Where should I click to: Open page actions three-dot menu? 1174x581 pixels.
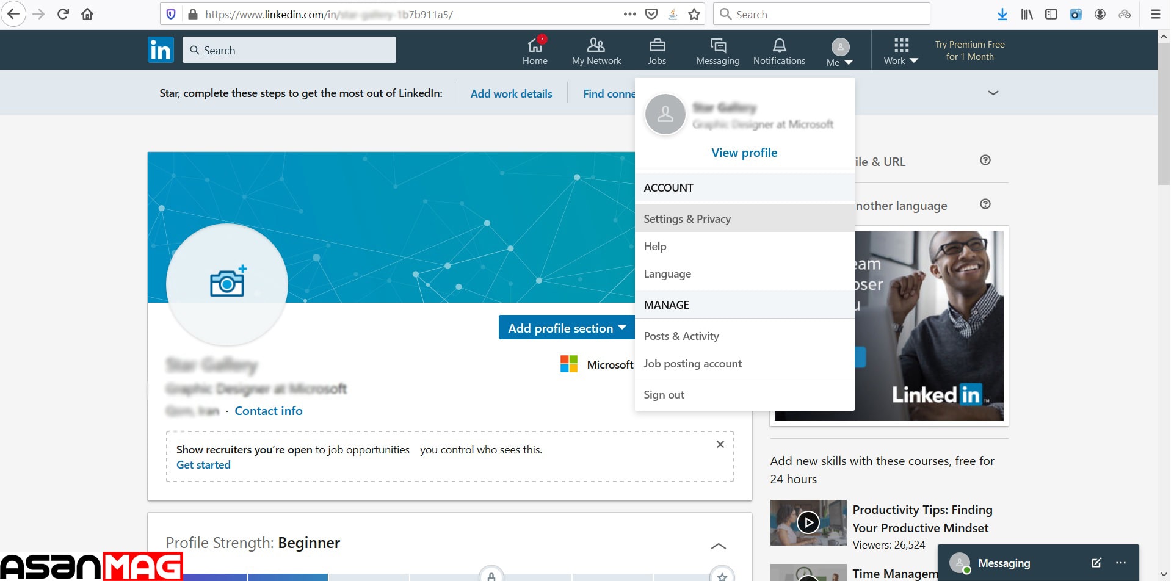pos(630,14)
